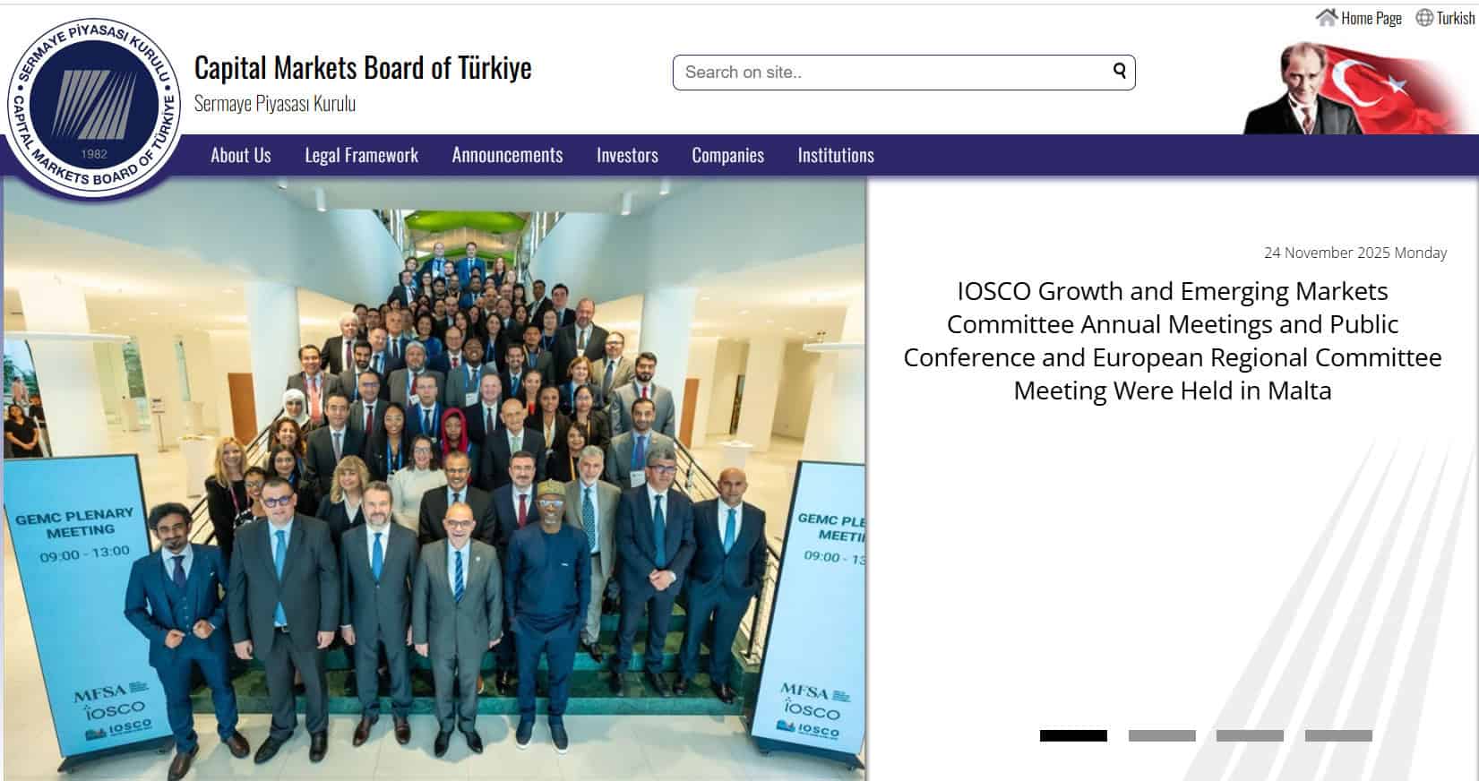Open the Legal Framework menu
The width and height of the screenshot is (1479, 781).
(x=361, y=155)
